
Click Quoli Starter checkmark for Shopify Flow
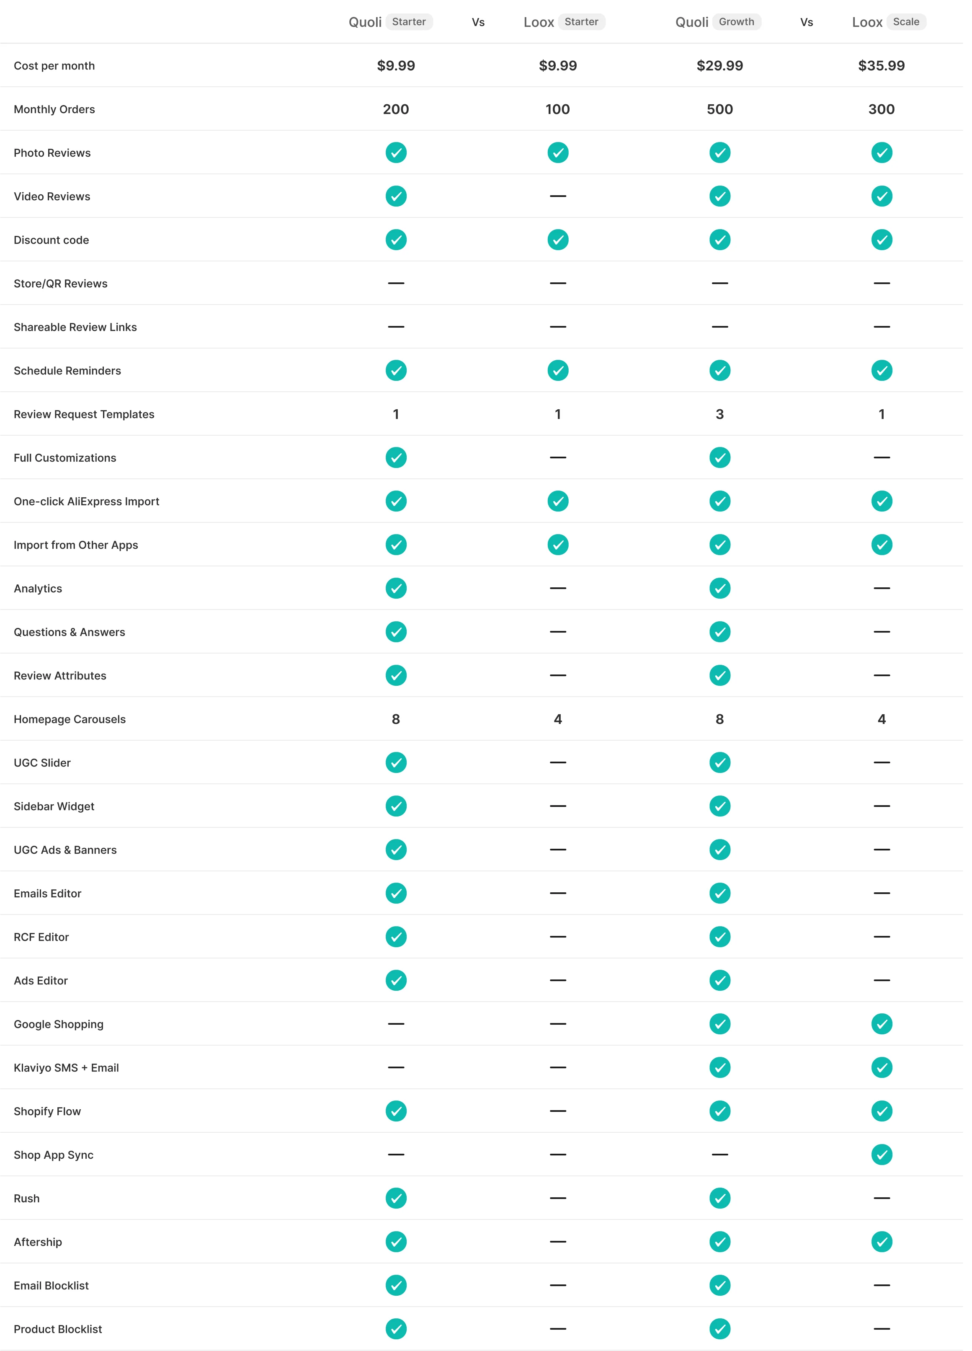point(396,1111)
